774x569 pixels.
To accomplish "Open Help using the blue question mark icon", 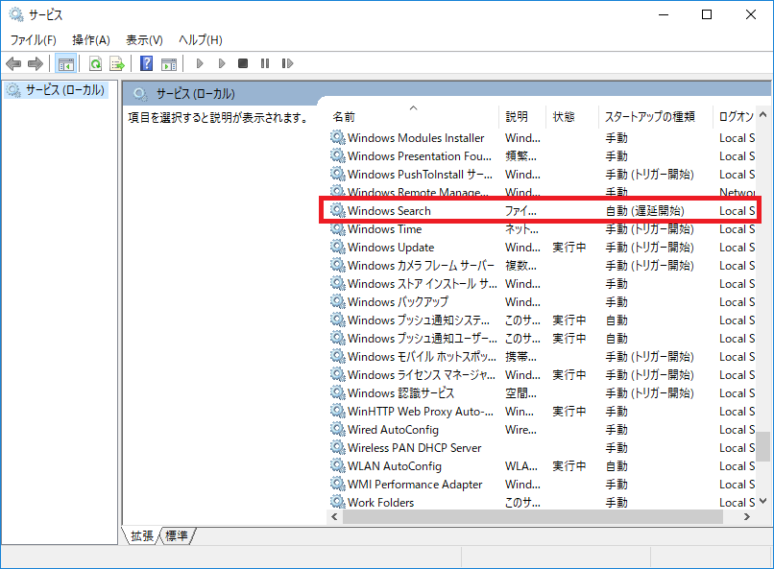I will point(147,63).
